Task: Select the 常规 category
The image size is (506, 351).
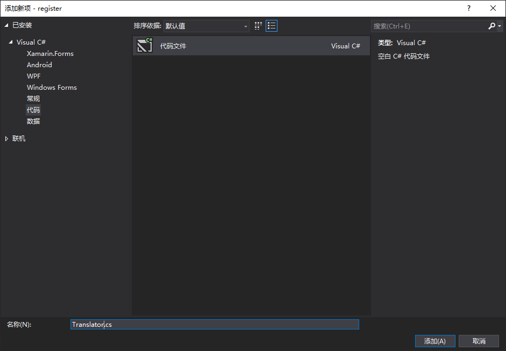Action: pyautogui.click(x=33, y=98)
